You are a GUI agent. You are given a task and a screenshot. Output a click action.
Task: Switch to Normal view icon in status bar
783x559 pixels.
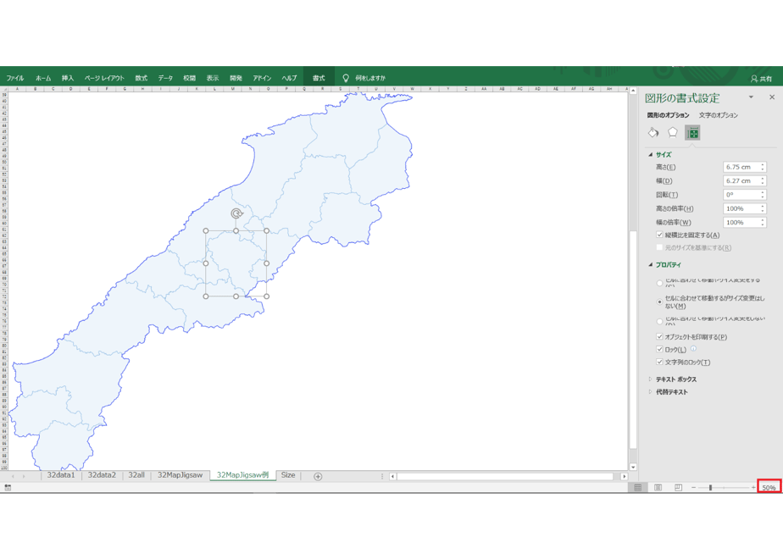pyautogui.click(x=638, y=488)
